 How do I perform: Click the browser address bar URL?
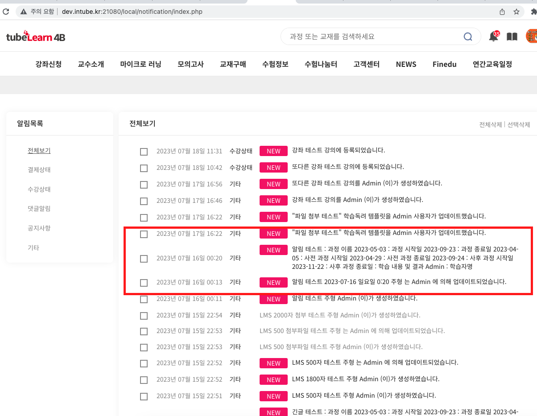(132, 12)
